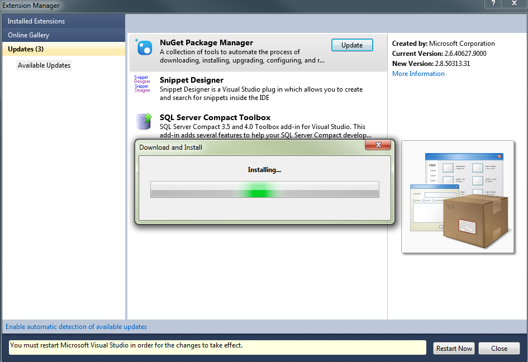This screenshot has height=362, width=528.
Task: Click the Close button at bottom
Action: (499, 348)
